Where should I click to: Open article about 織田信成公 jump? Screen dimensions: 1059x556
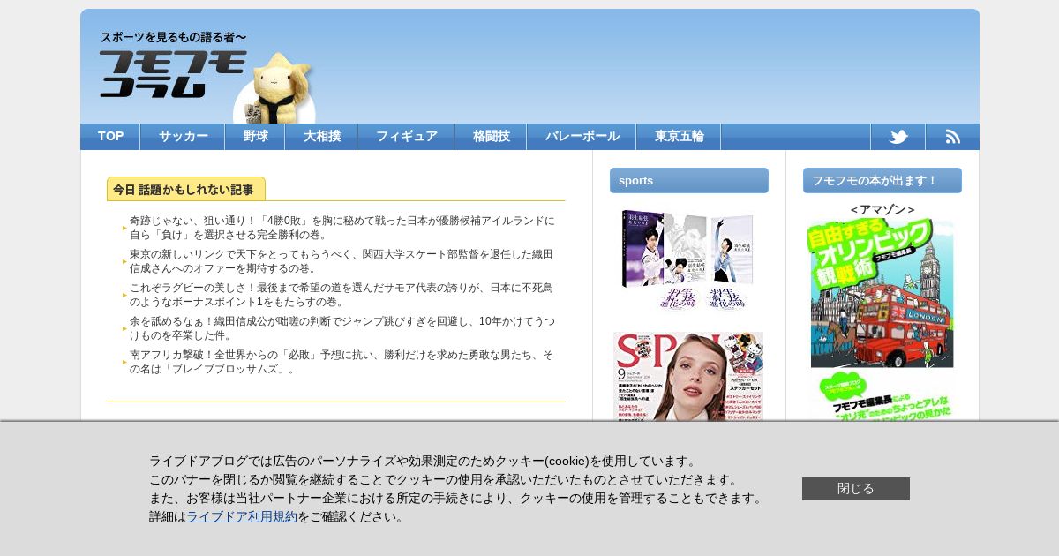(x=342, y=328)
